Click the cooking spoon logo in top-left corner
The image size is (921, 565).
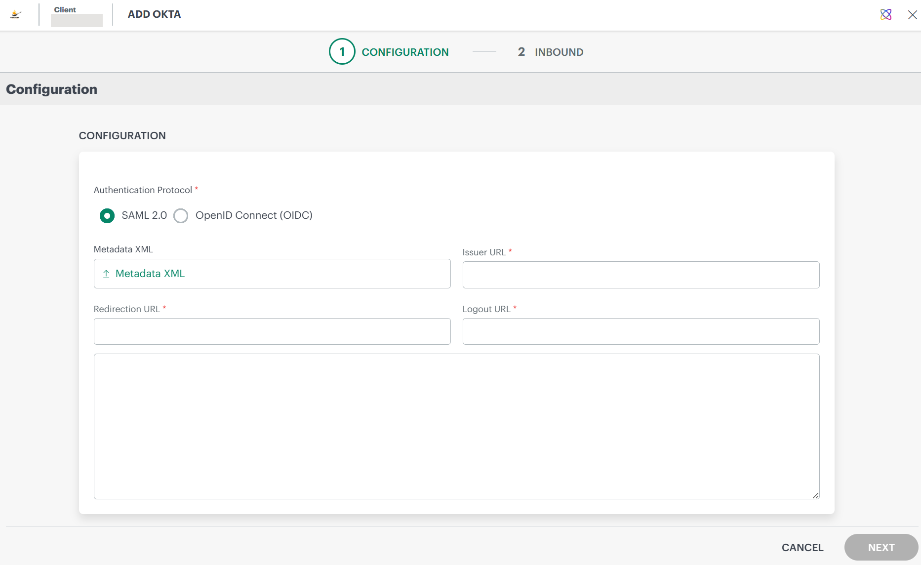tap(15, 14)
